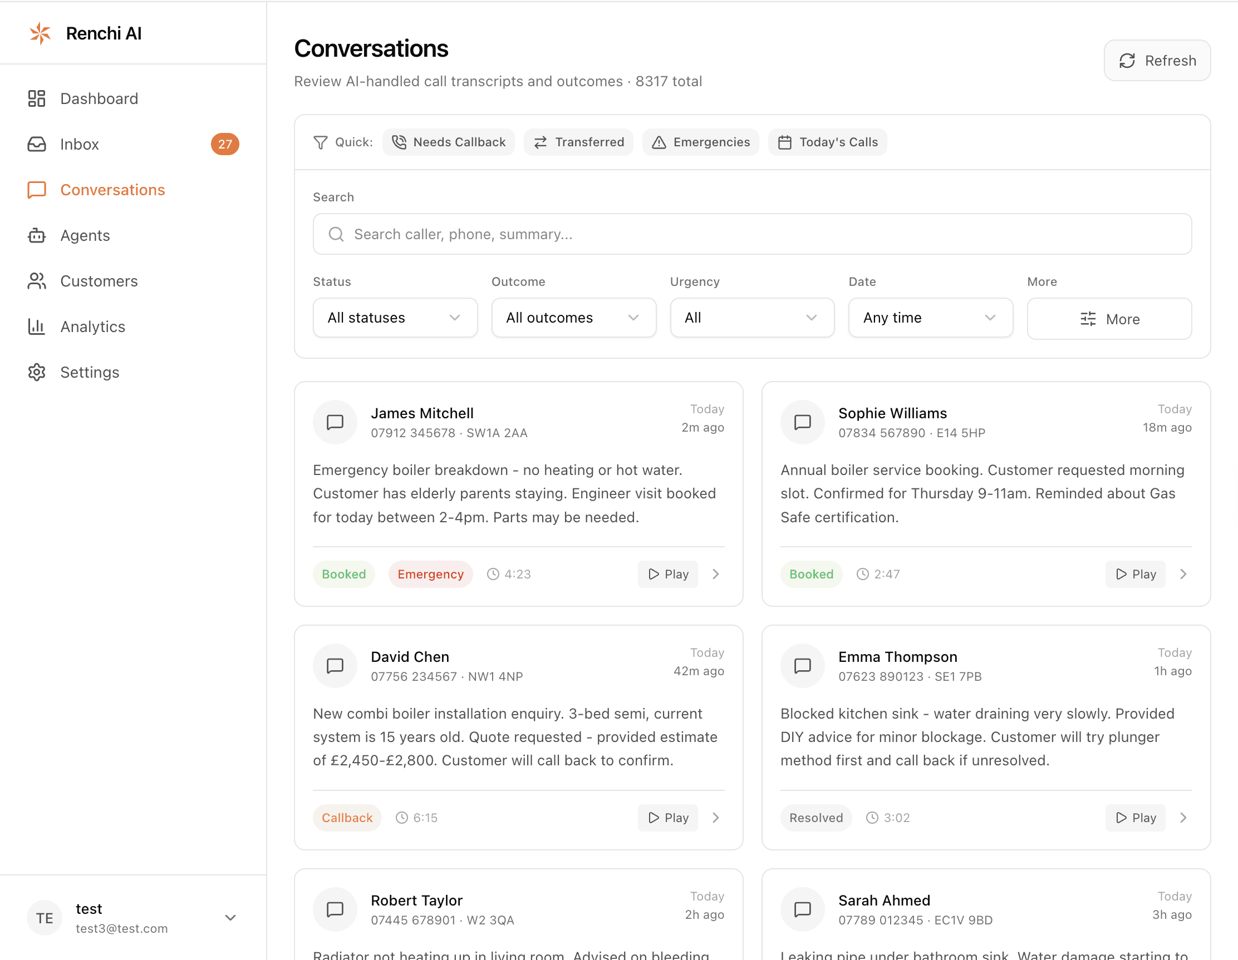
Task: Toggle the Needs Callback quick filter
Action: coord(448,142)
